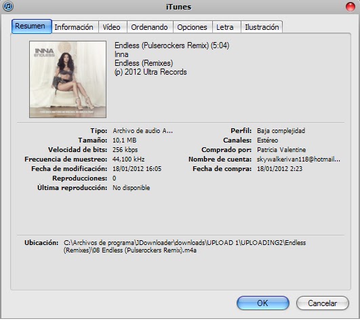360x321 pixels.
Task: Click the Velocidad de bits: label
Action: pos(77,150)
